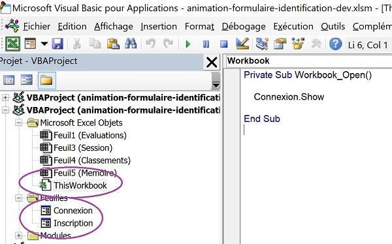392x244 pixels.
Task: Run the macro with the green play icon
Action: (x=188, y=44)
